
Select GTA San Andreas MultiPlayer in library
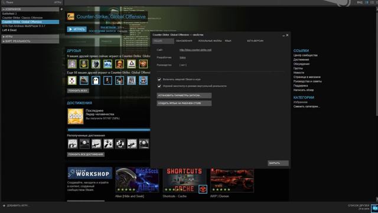tap(30, 26)
